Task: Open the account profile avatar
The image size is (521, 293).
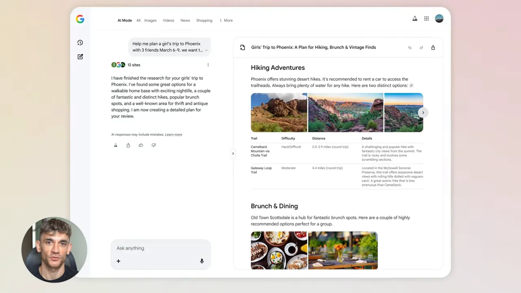Action: coord(439,19)
